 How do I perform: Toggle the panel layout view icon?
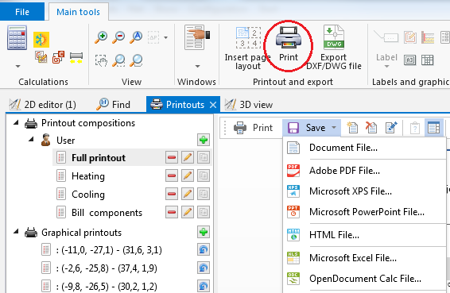[433, 128]
